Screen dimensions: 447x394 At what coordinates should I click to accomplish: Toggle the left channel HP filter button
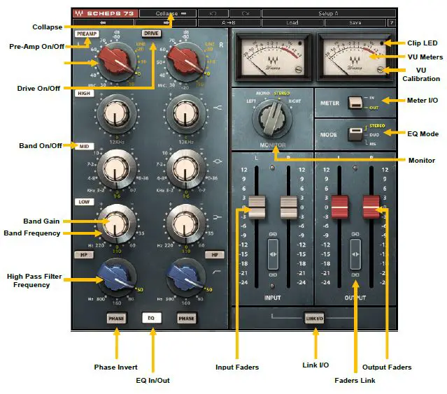(84, 254)
